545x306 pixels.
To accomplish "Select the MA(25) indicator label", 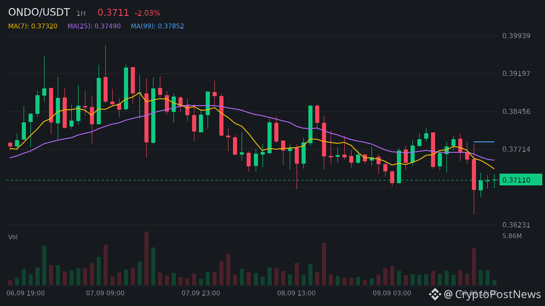I will (x=94, y=26).
